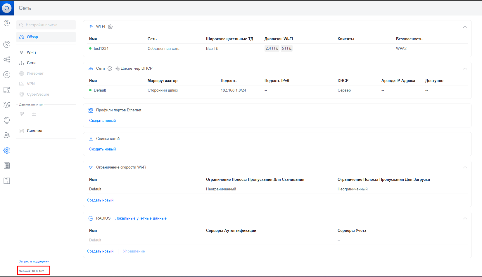482x277 pixels.
Task: Collapse the RADIUS section chevron
Action: click(x=465, y=218)
